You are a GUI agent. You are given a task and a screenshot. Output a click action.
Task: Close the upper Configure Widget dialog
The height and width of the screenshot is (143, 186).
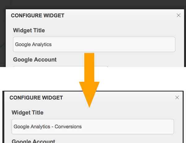click(x=178, y=15)
